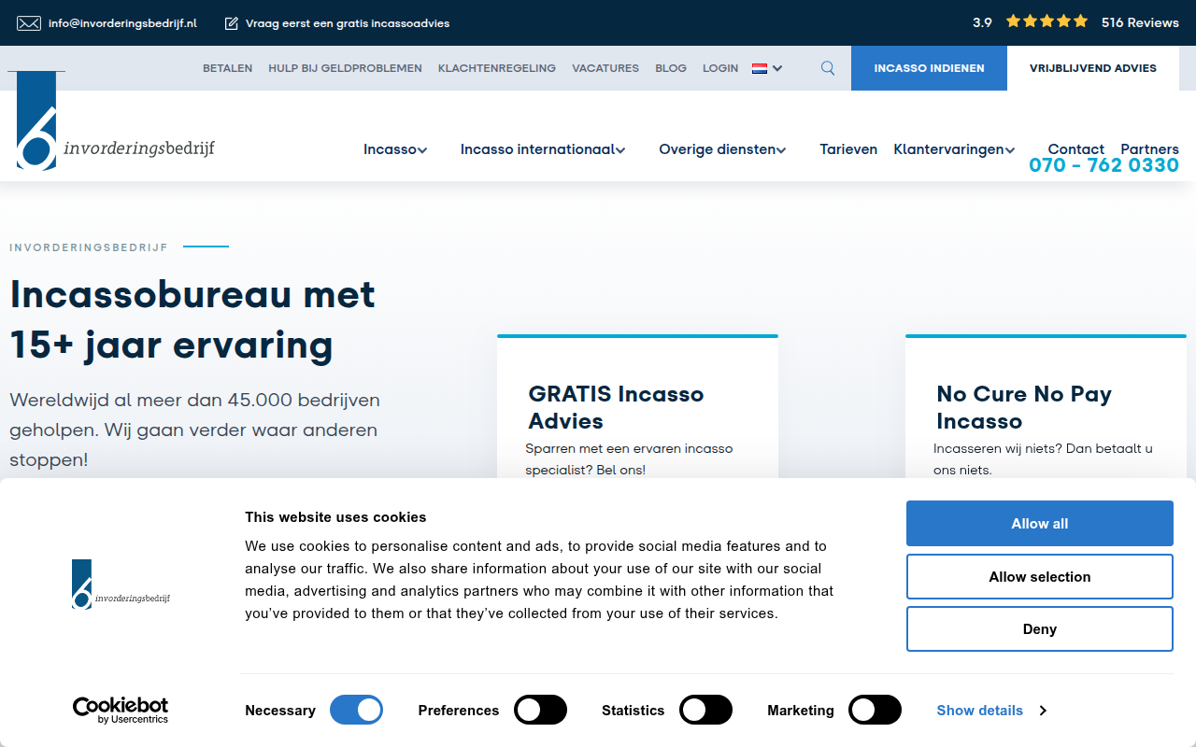Open the No Cure No Pay Incasso card
Screen dimensions: 1196x747
pyautogui.click(x=1046, y=407)
